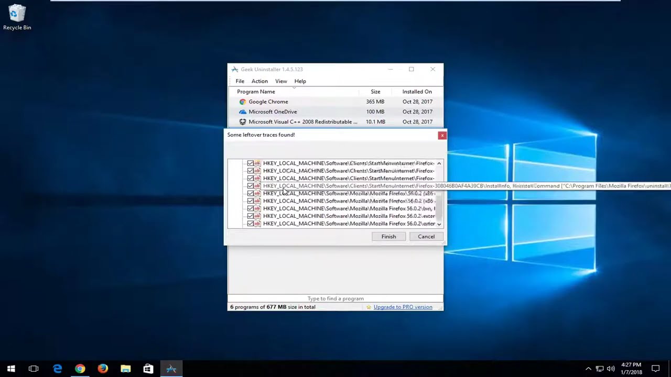671x377 pixels.
Task: Open the Action Center notifications icon
Action: tap(655, 369)
